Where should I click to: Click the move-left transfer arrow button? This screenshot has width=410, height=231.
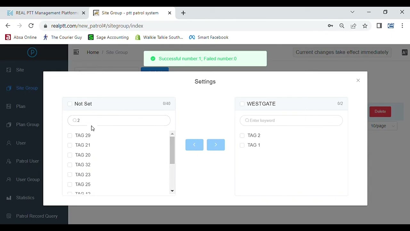[x=194, y=145]
